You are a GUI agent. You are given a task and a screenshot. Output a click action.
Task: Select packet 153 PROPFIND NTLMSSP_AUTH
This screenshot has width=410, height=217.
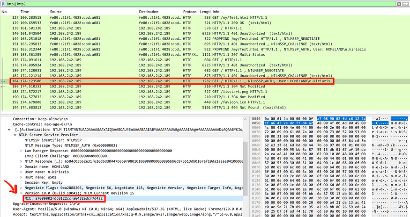point(205,50)
